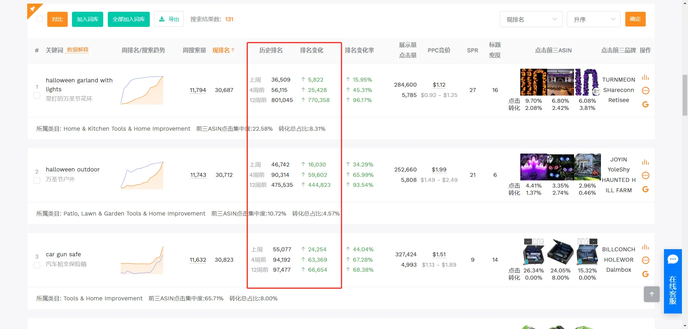The width and height of the screenshot is (688, 329).
Task: Click the 全部加入词库 button
Action: (x=129, y=19)
